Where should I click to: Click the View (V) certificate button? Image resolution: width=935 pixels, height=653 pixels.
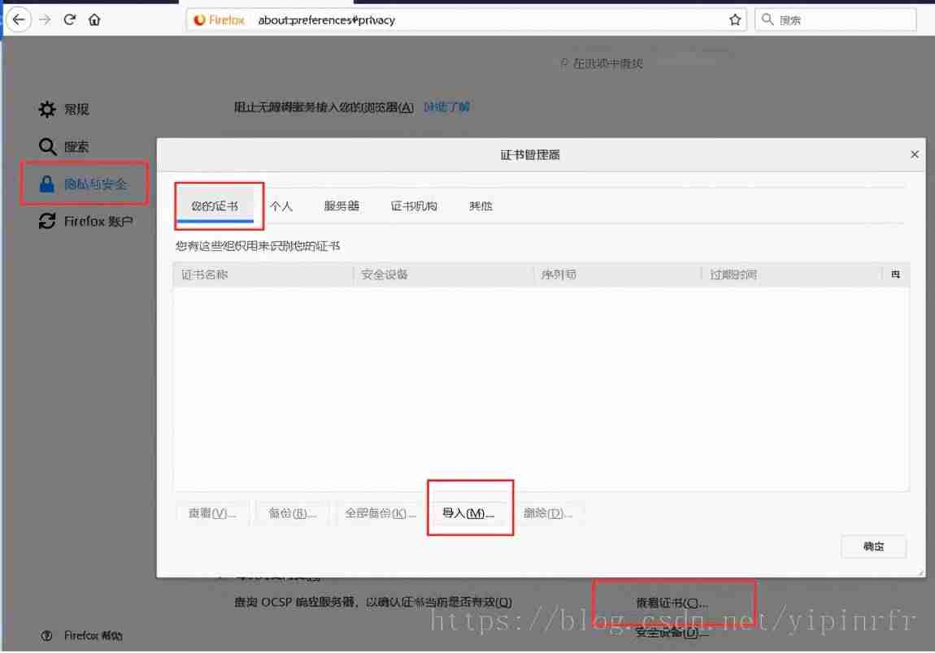tap(212, 513)
